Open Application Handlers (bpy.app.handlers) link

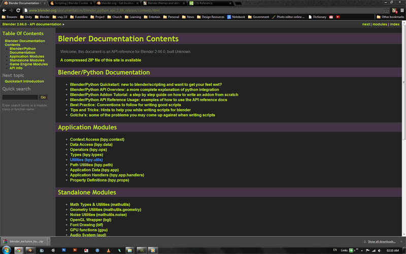click(107, 175)
